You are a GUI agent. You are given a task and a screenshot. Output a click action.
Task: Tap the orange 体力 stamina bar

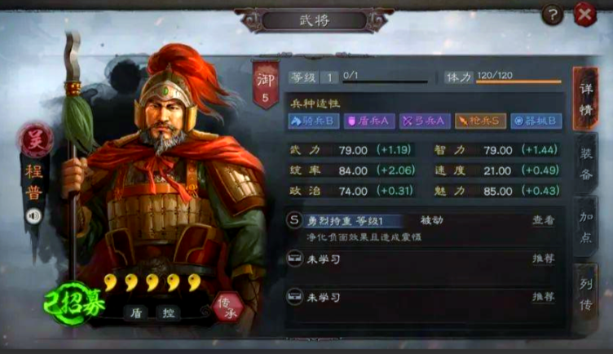tap(518, 82)
